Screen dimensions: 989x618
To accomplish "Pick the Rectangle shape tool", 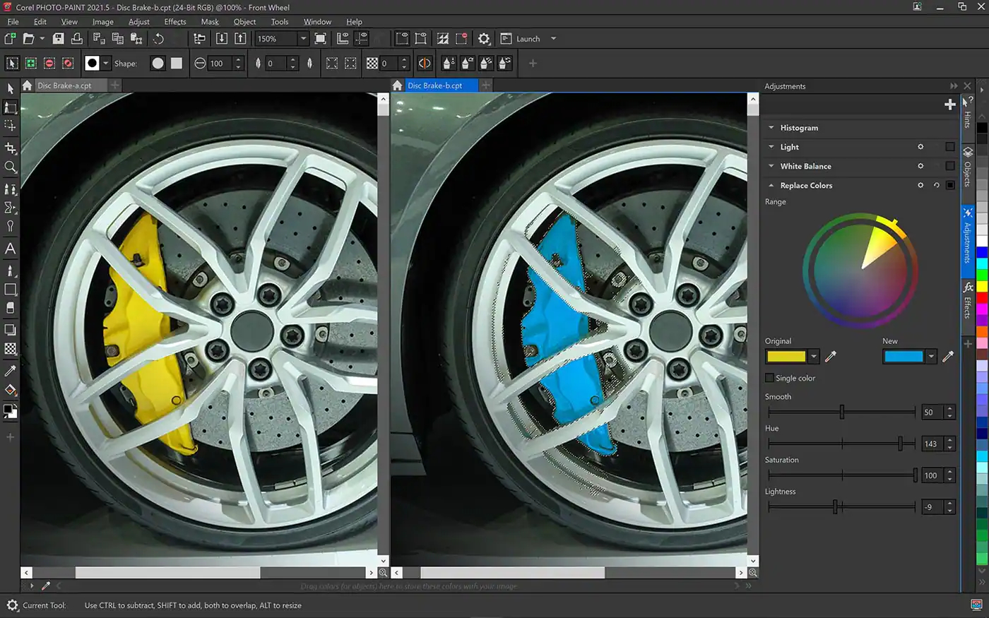I will (11, 289).
